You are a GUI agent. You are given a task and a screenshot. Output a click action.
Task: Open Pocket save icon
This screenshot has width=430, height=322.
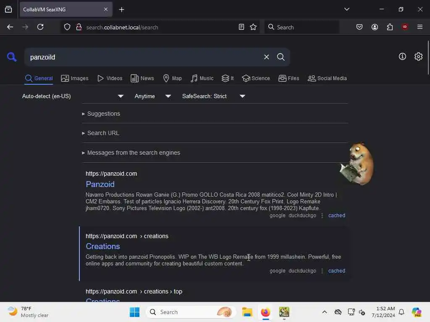click(359, 27)
